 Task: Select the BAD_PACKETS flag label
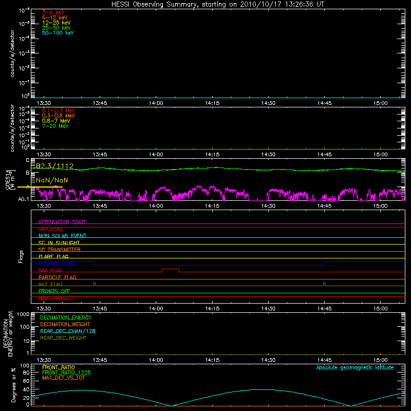56,298
